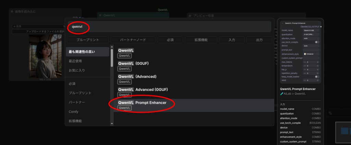Image resolution: width=351 pixels, height=145 pixels.
Task: Click the plus stepper for max_tokens
Action: (x=317, y=62)
